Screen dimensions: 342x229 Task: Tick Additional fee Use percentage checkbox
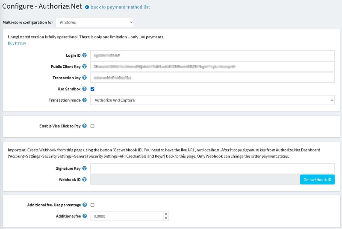[x=92, y=205]
